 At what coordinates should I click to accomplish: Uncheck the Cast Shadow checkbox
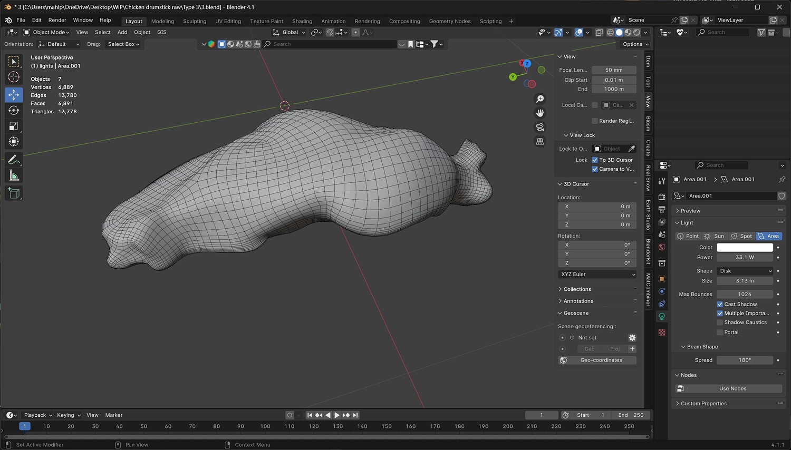click(x=720, y=304)
